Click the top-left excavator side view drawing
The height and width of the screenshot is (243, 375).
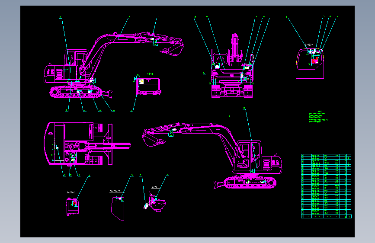pos(114,65)
